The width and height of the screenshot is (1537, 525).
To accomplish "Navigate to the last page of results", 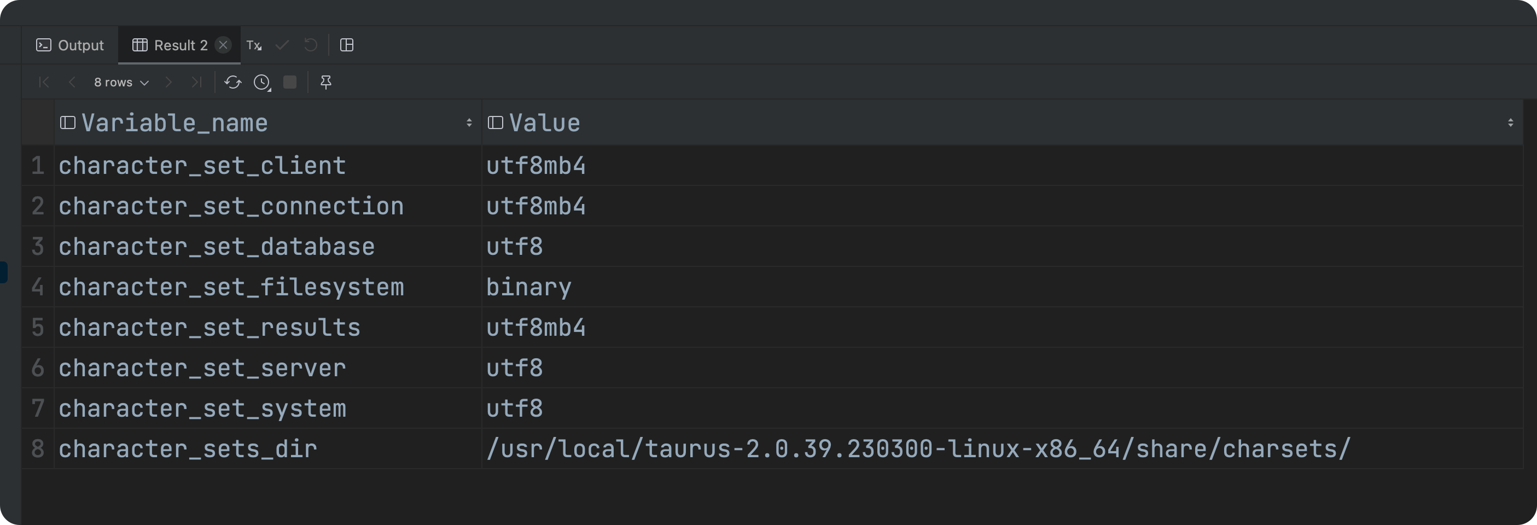I will coord(196,83).
